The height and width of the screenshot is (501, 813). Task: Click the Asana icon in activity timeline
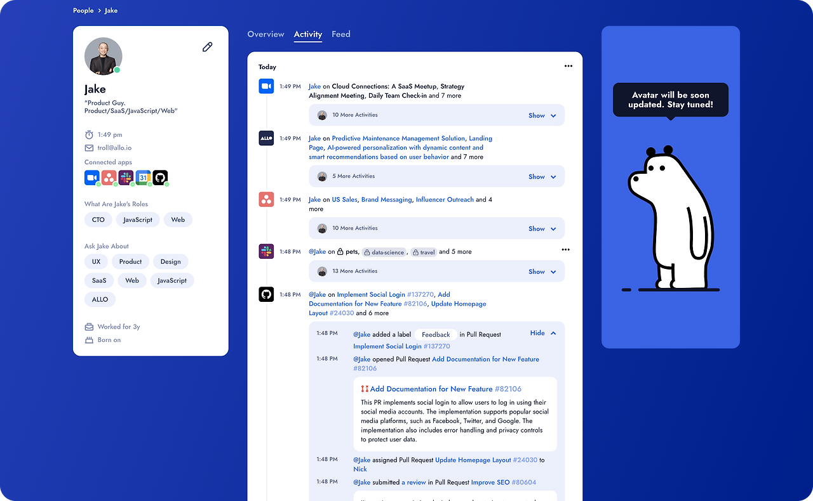tap(266, 200)
